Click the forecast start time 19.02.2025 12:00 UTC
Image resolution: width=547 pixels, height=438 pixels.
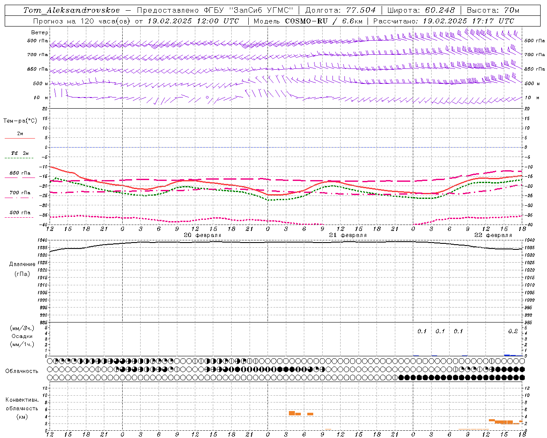click(193, 21)
